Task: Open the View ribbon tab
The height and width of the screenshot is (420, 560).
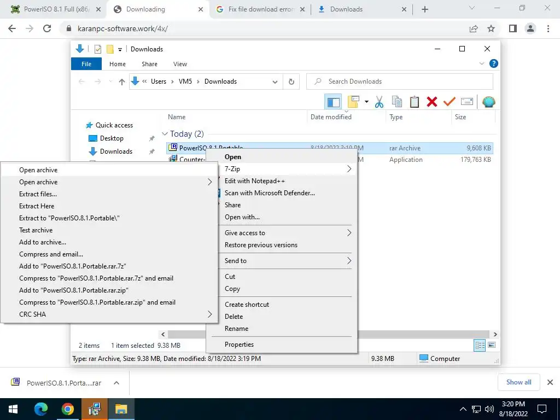Action: coord(180,64)
